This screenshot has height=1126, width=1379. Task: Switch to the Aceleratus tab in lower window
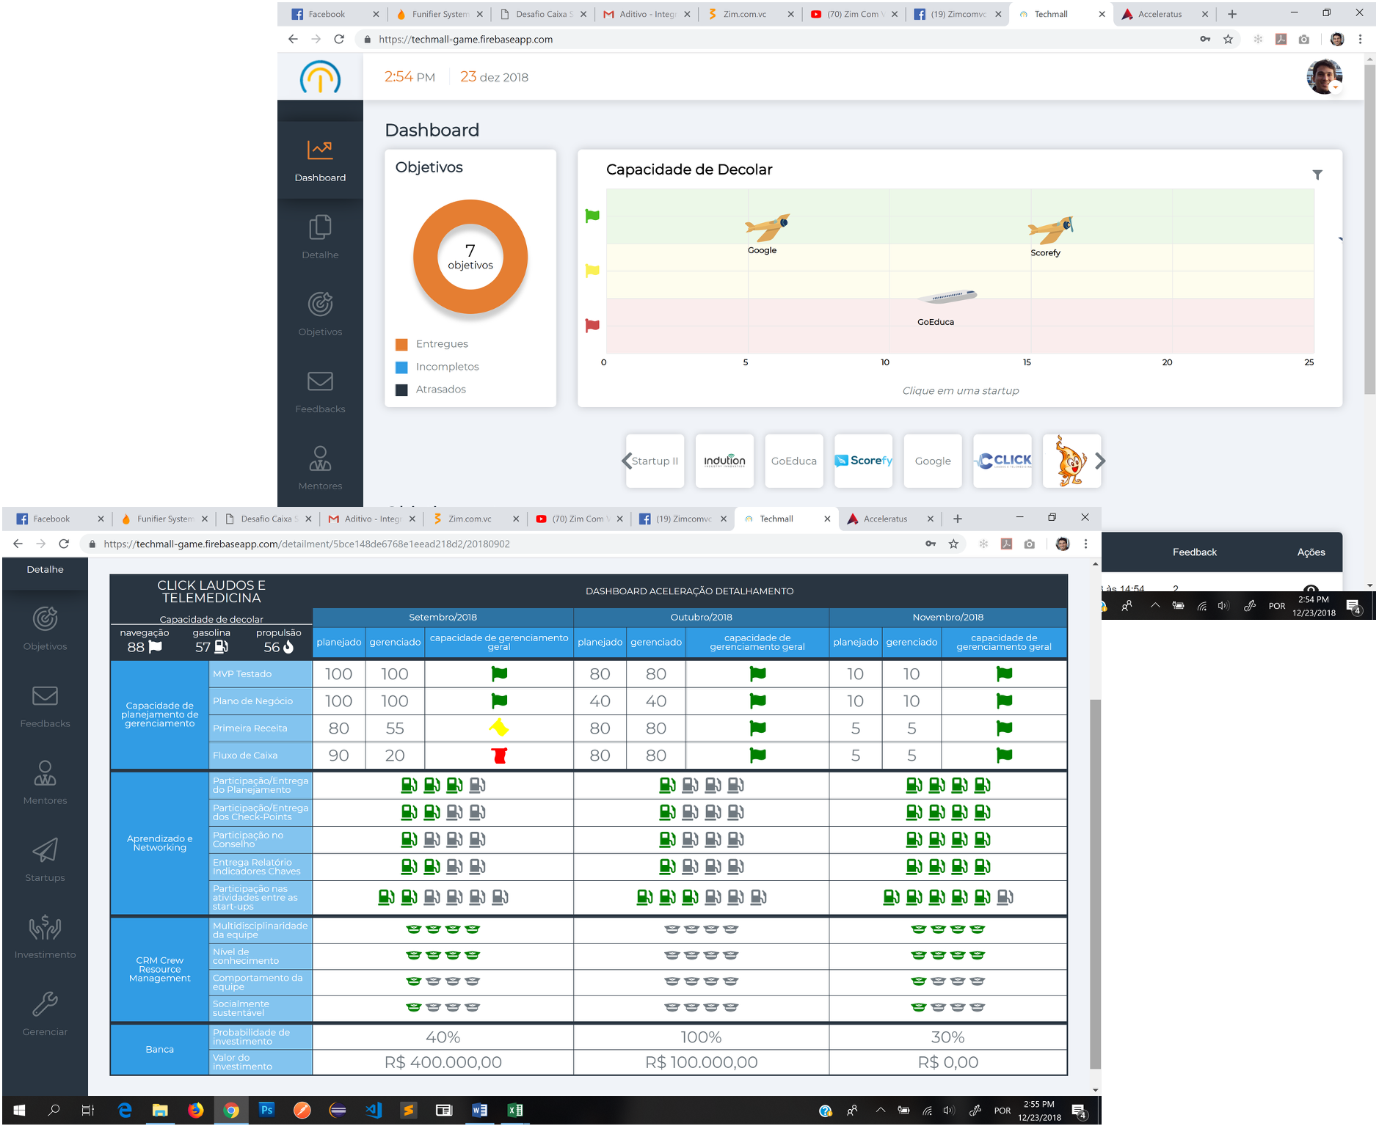pyautogui.click(x=885, y=519)
